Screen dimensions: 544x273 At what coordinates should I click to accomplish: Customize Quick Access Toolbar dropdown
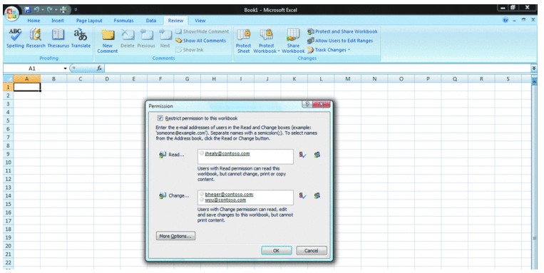pyautogui.click(x=76, y=10)
